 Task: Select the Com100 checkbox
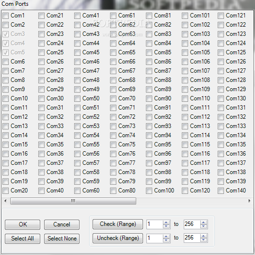tap(149, 191)
